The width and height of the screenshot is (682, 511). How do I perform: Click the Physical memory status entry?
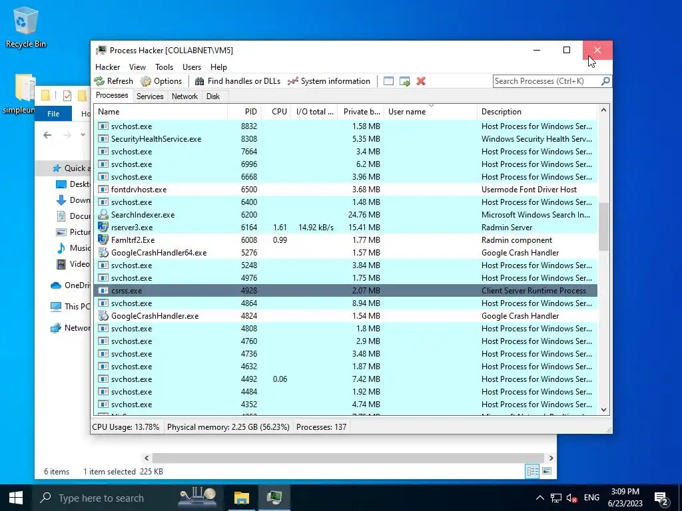pos(228,427)
